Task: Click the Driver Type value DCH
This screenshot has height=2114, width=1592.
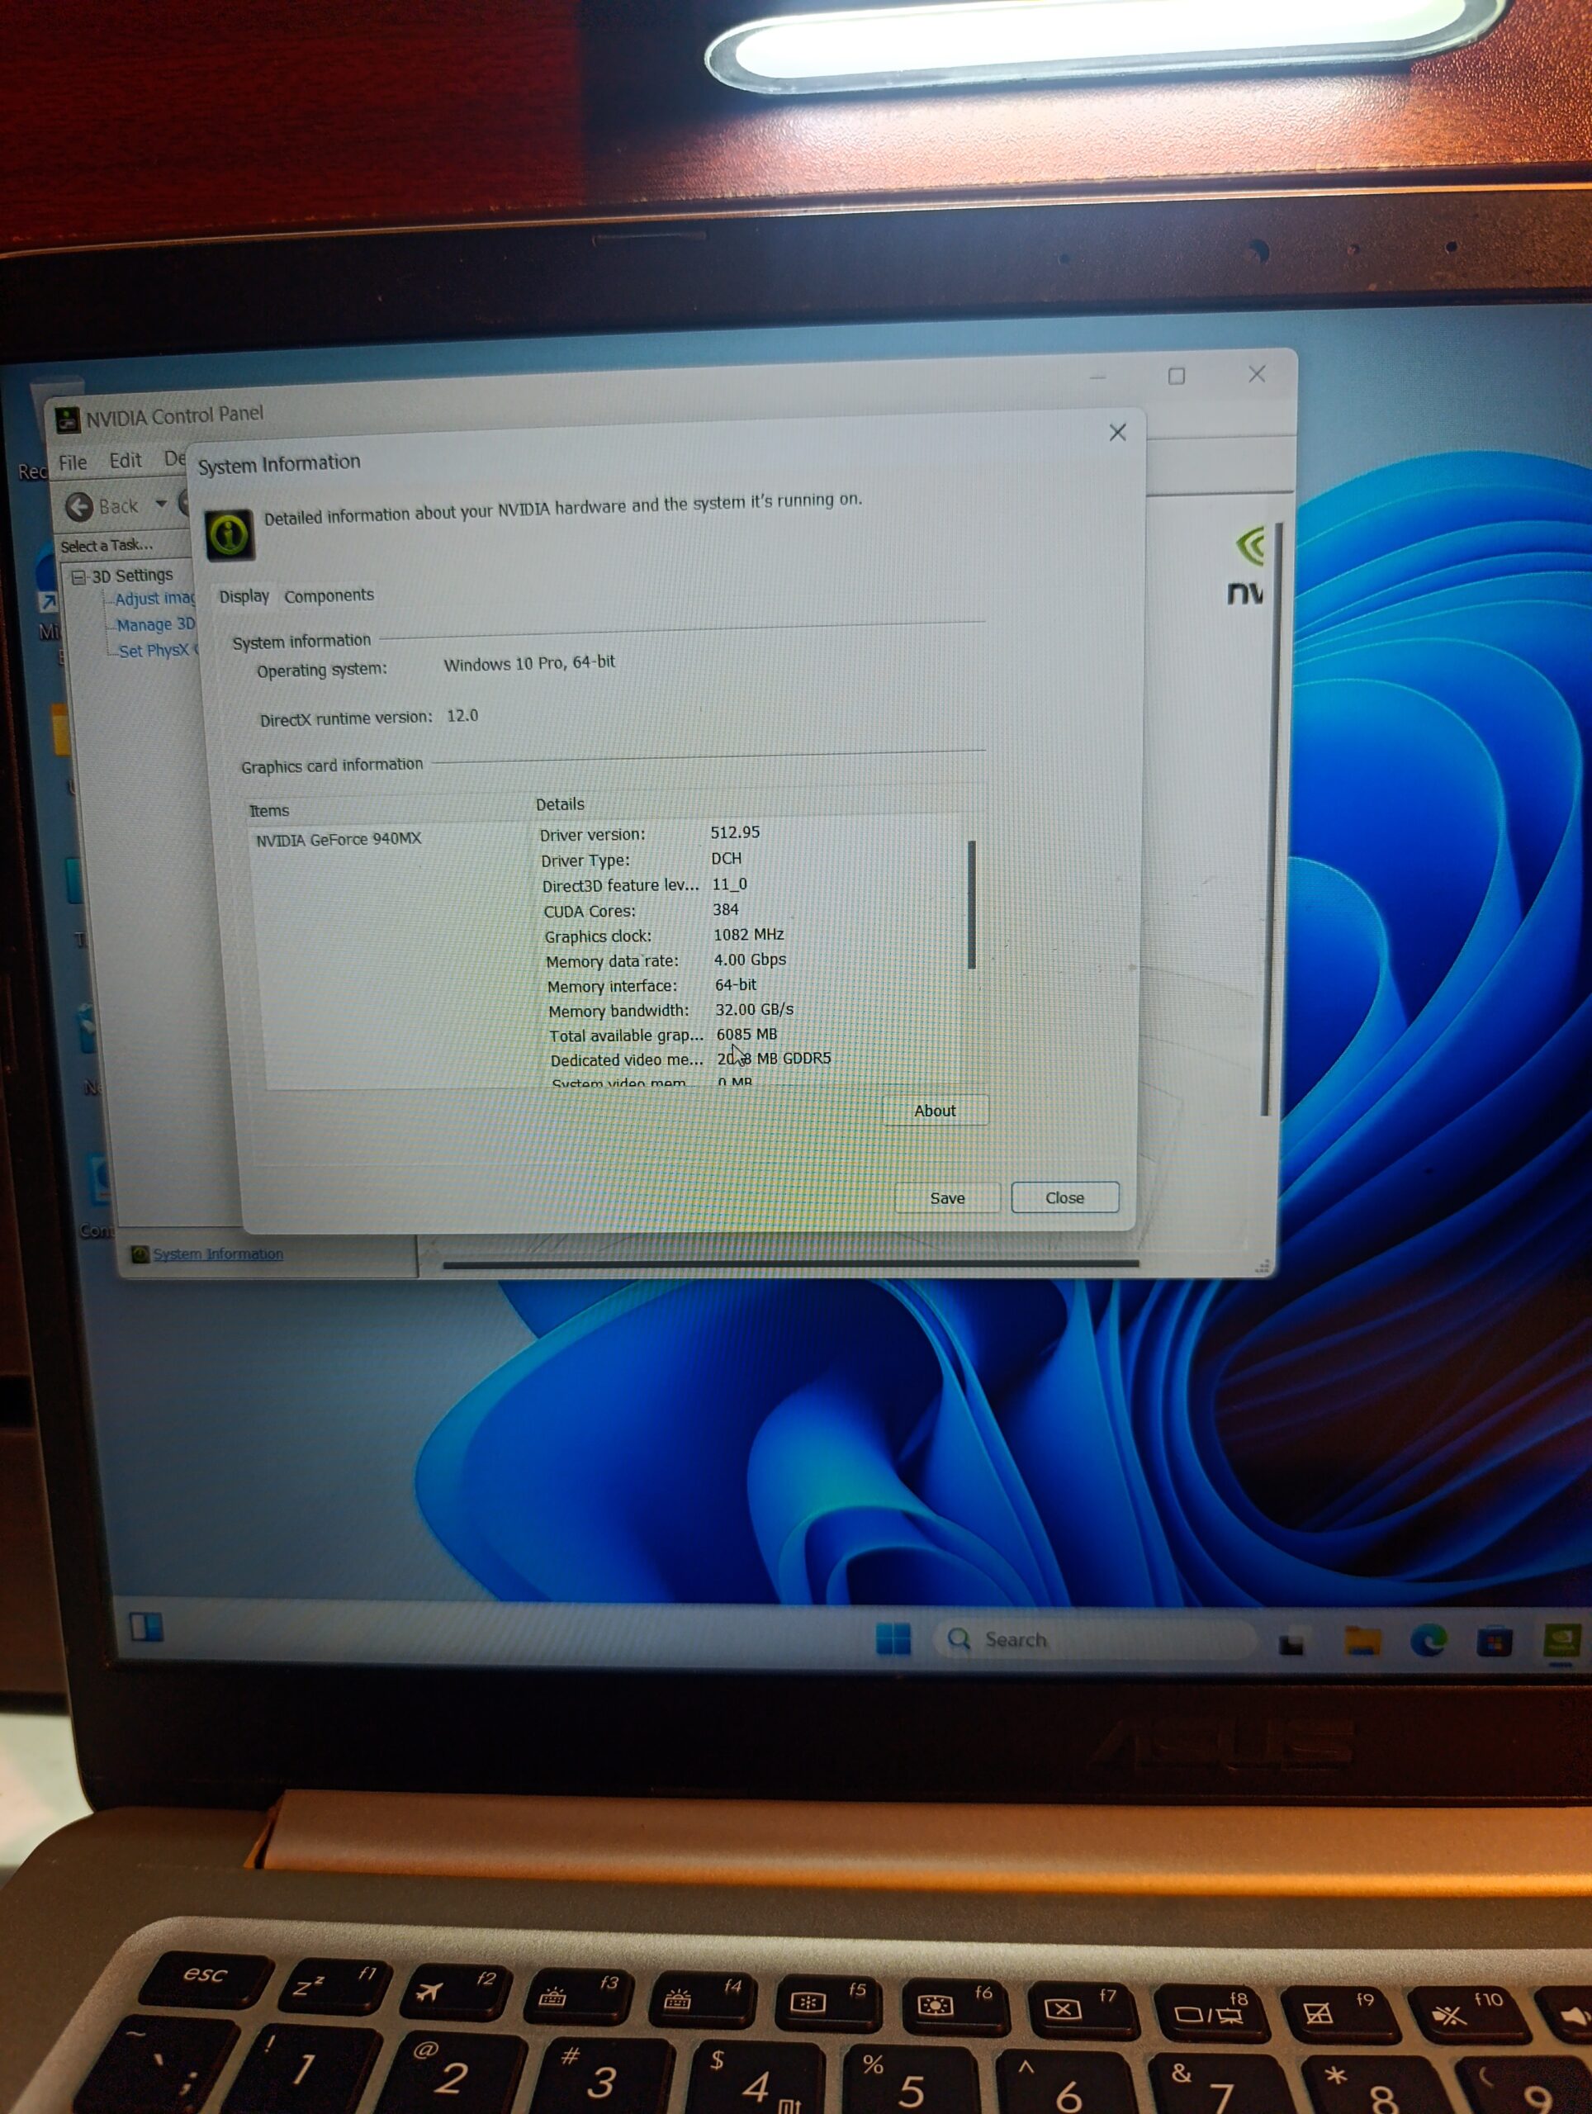Action: coord(727,858)
